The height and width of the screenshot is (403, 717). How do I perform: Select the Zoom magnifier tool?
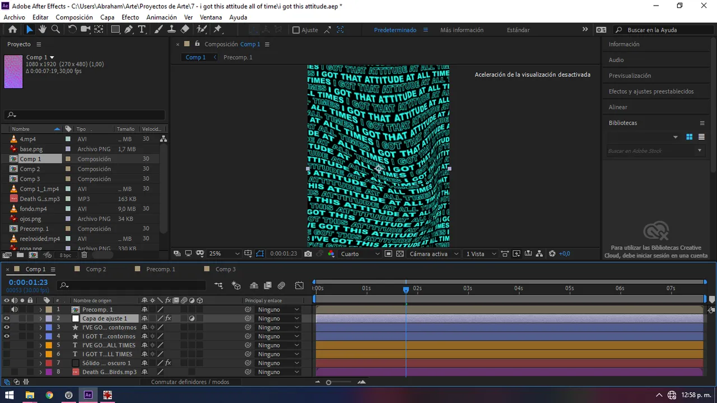tap(55, 30)
